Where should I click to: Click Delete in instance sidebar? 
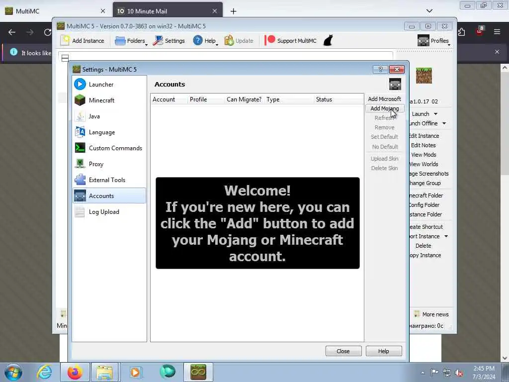(424, 246)
